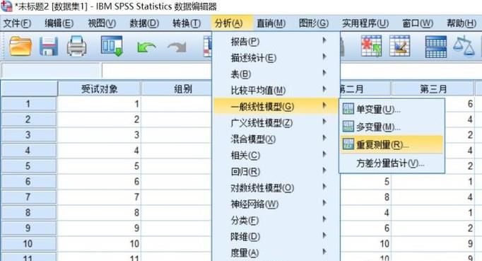Select row header number 8
The height and width of the screenshot is (261, 482).
[28, 213]
